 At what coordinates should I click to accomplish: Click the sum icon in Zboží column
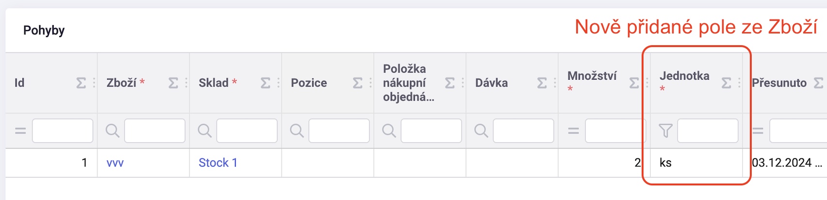173,83
